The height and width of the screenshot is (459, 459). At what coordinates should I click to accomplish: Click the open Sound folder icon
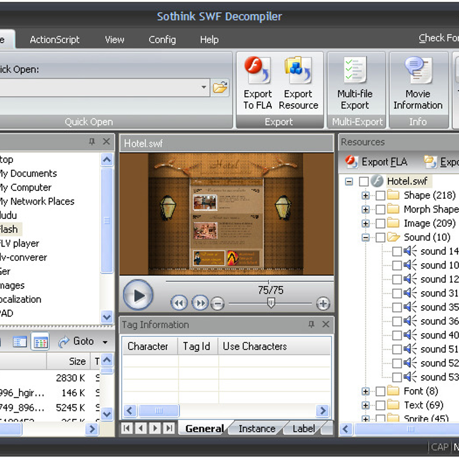393,237
